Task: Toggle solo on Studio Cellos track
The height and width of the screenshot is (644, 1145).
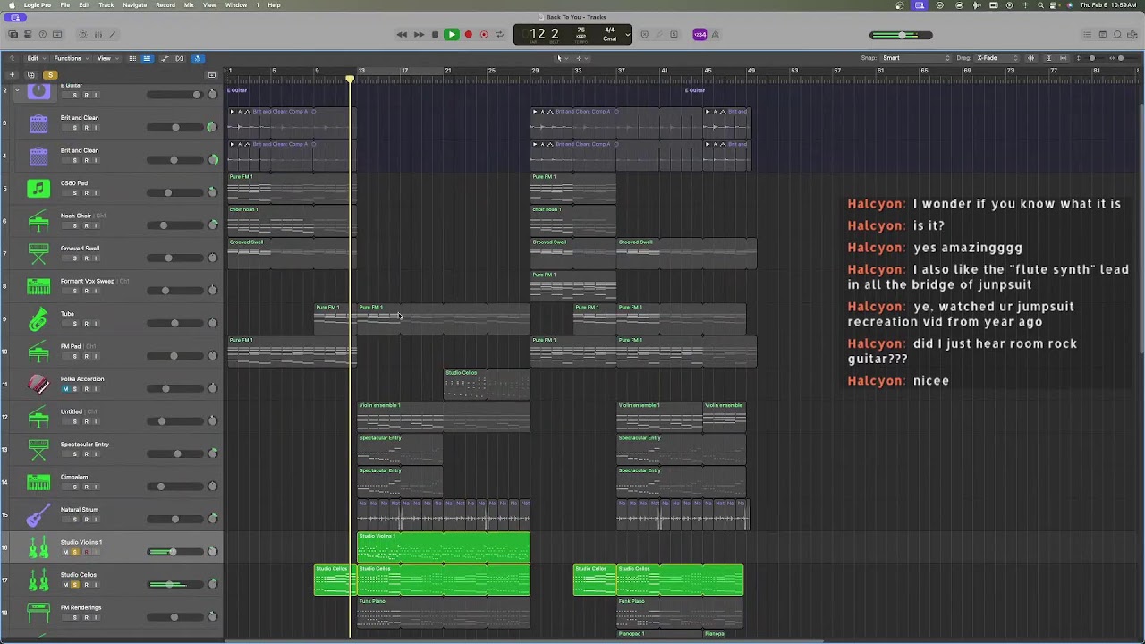Action: pyautogui.click(x=75, y=585)
